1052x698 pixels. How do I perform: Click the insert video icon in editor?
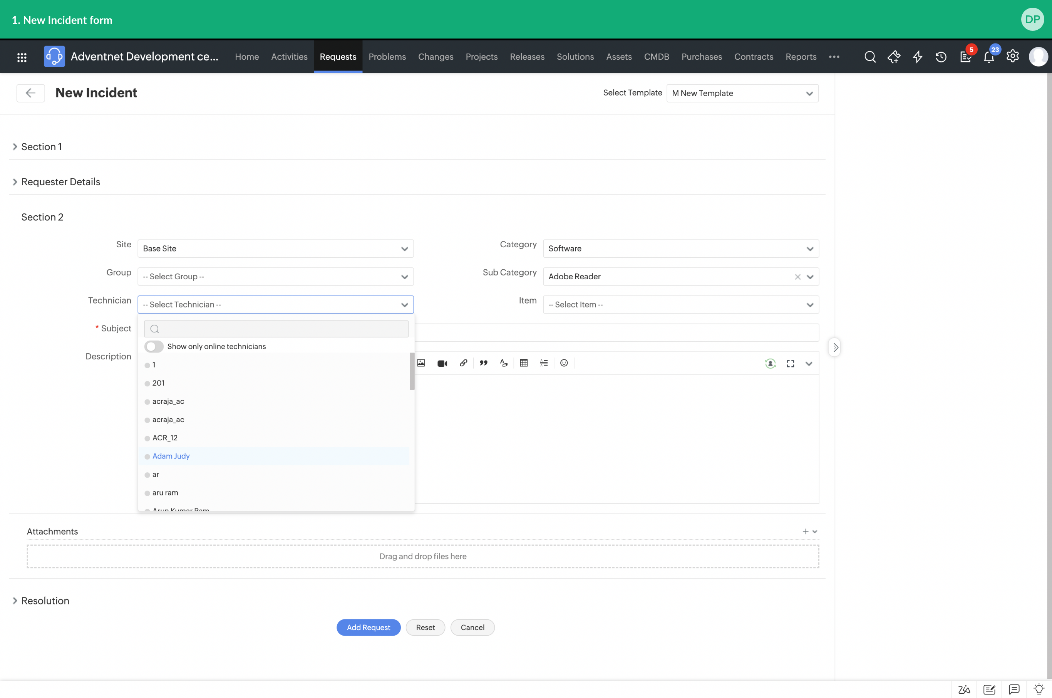[442, 363]
